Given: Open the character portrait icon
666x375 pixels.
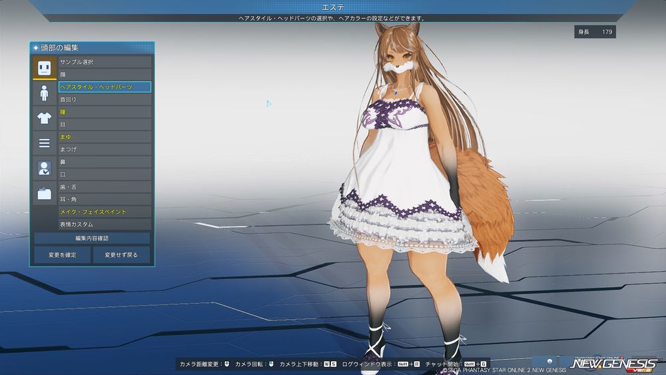Looking at the screenshot, I should click(x=45, y=168).
